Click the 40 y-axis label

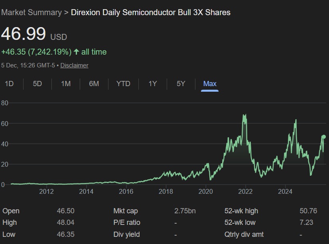click(x=5, y=144)
